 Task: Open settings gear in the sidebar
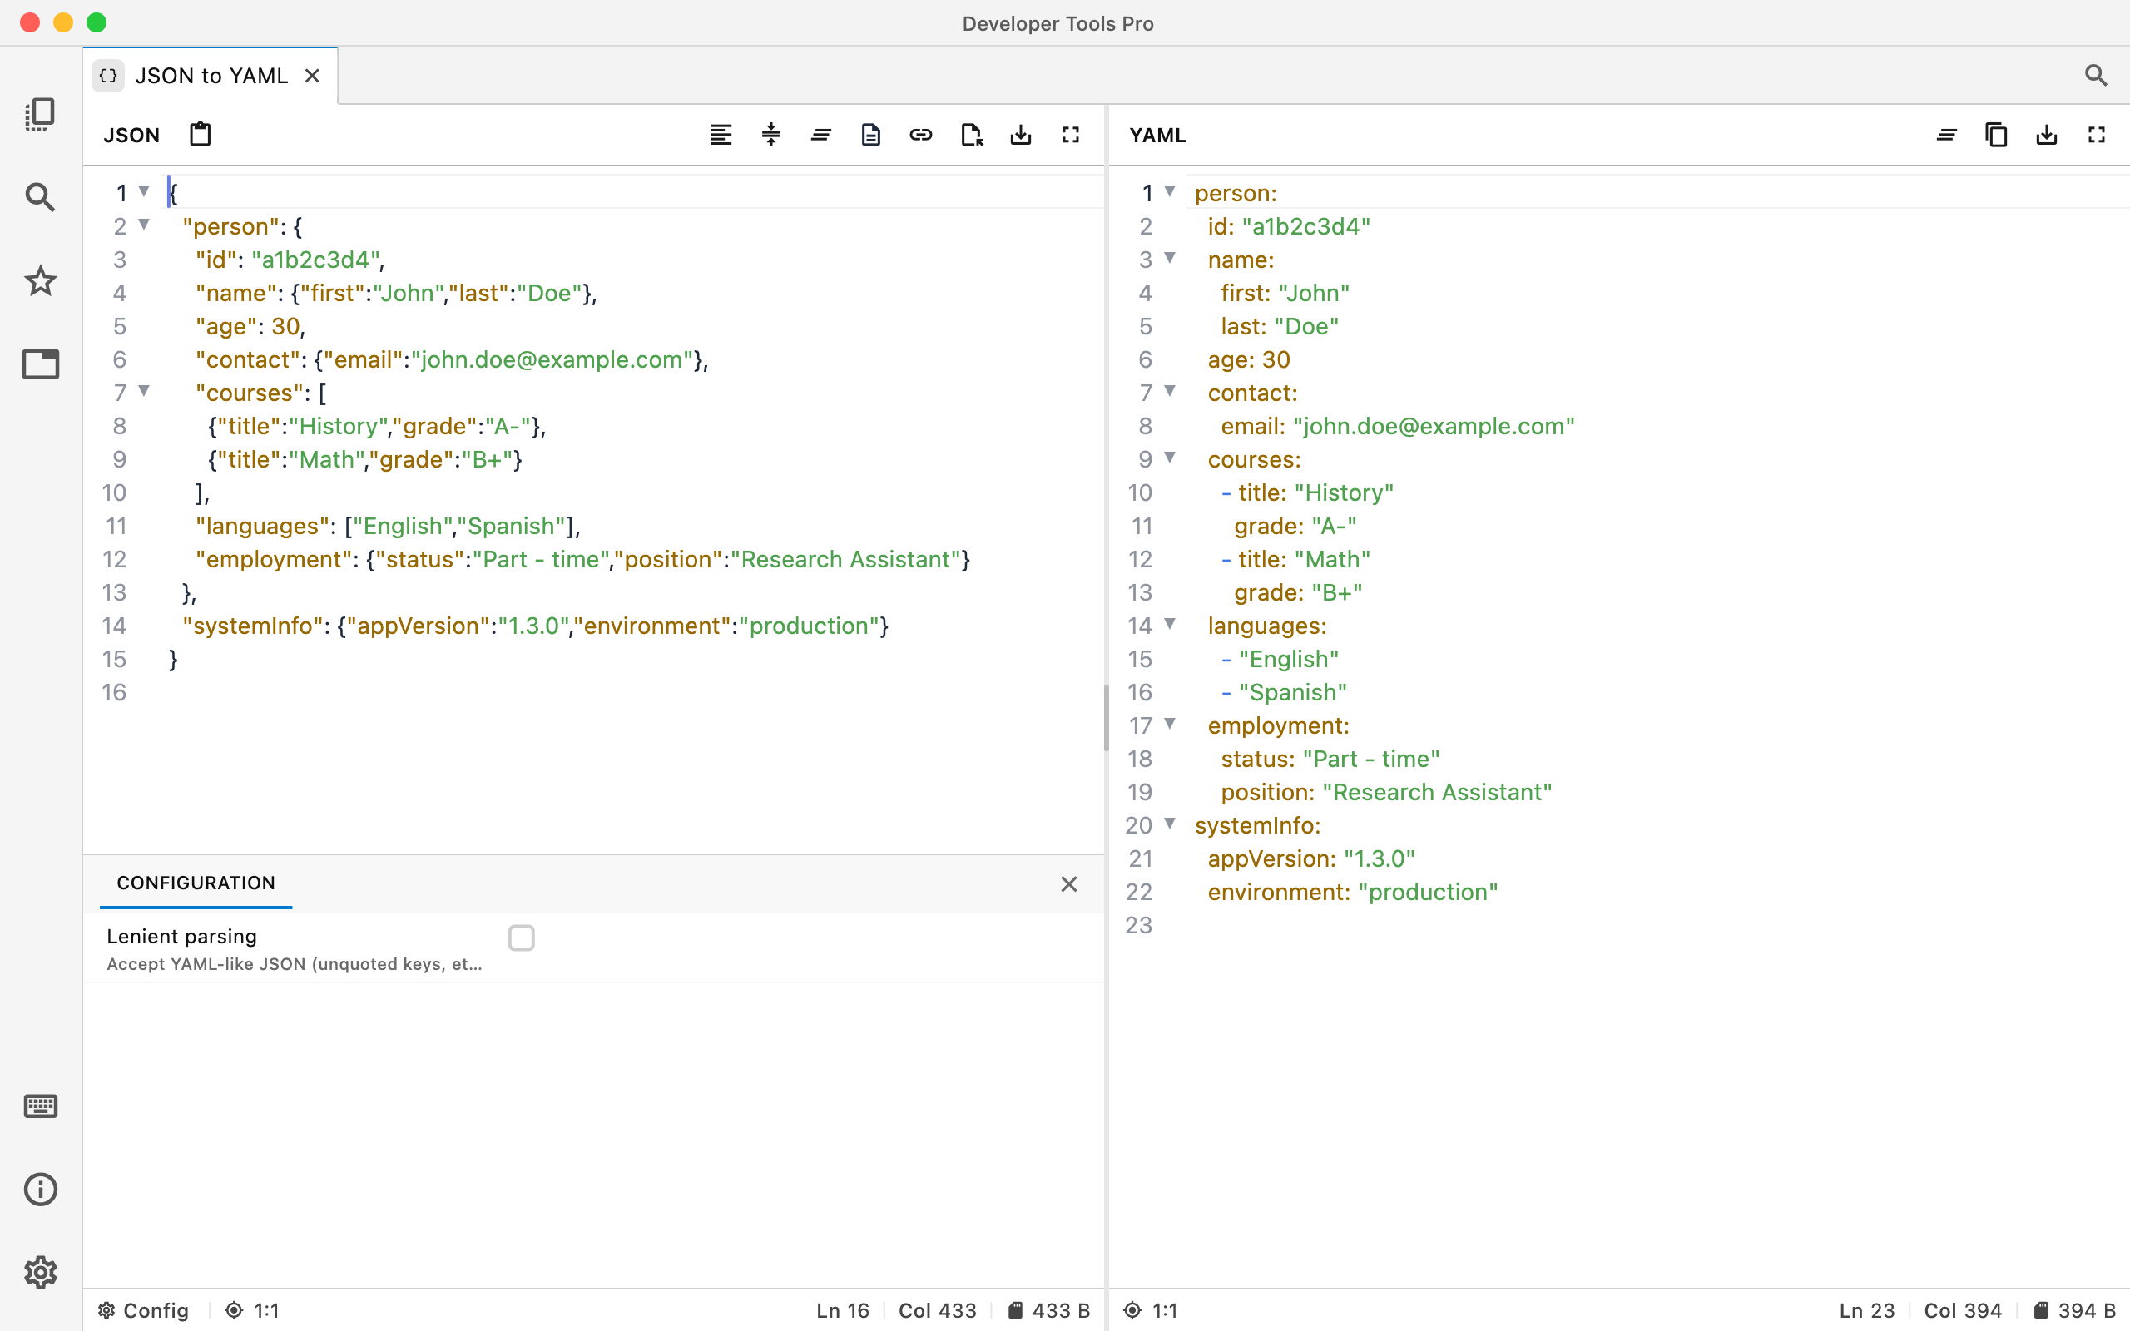pyautogui.click(x=41, y=1272)
